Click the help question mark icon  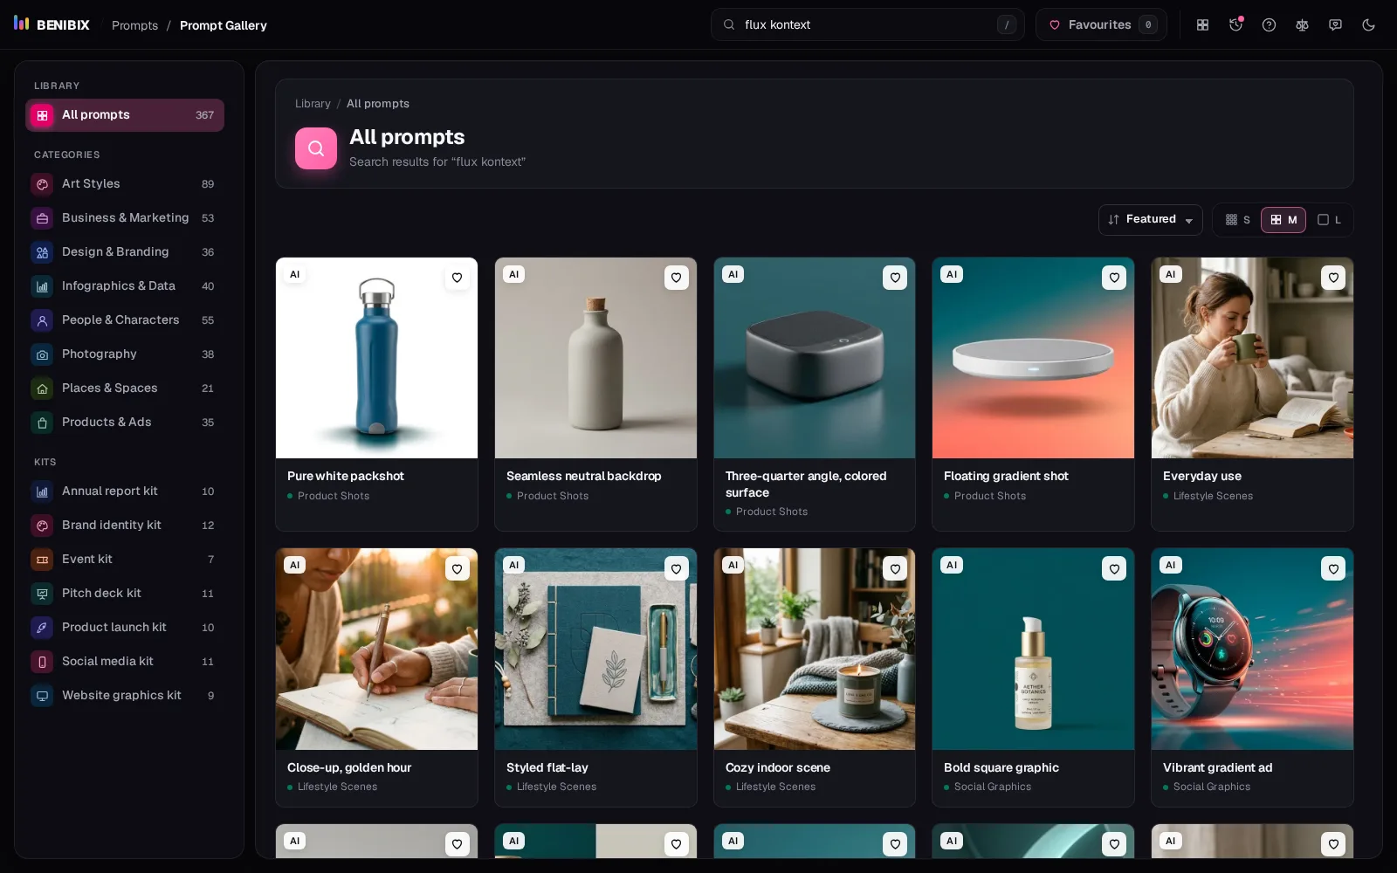[x=1269, y=24]
